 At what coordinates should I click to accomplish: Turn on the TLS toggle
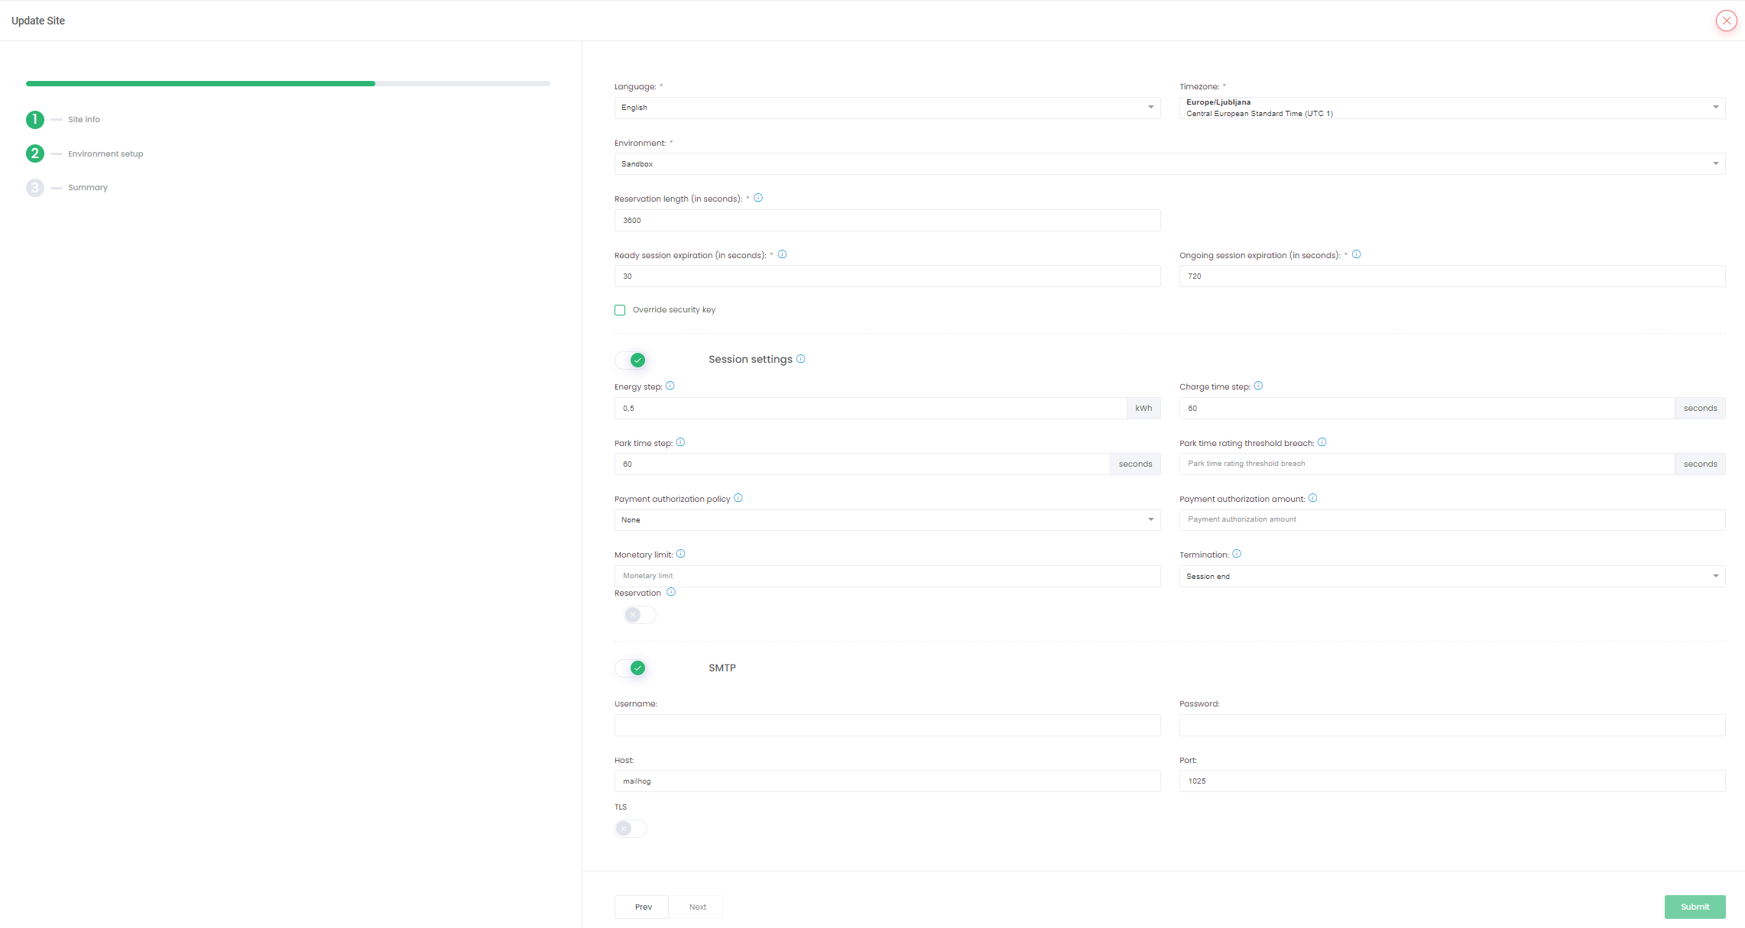pos(631,829)
